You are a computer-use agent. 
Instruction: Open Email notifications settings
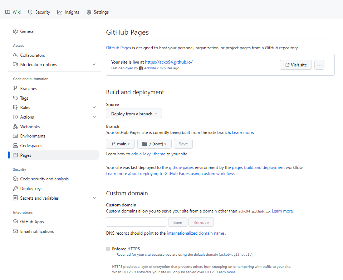pyautogui.click(x=55, y=231)
